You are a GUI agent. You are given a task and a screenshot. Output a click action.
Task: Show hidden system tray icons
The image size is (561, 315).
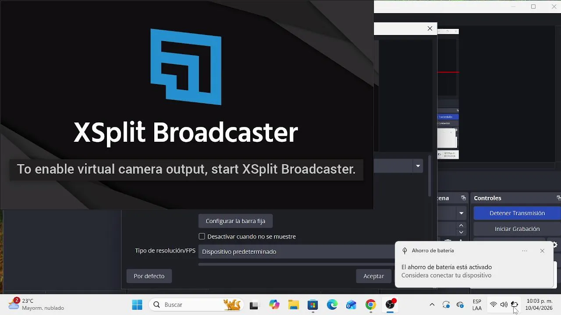432,304
